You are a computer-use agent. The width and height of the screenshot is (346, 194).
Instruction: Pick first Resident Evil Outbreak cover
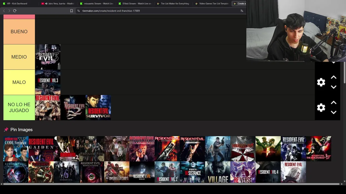[x=167, y=149]
